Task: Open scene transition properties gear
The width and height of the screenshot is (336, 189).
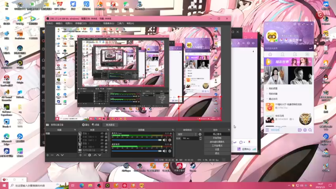Action: (x=200, y=134)
